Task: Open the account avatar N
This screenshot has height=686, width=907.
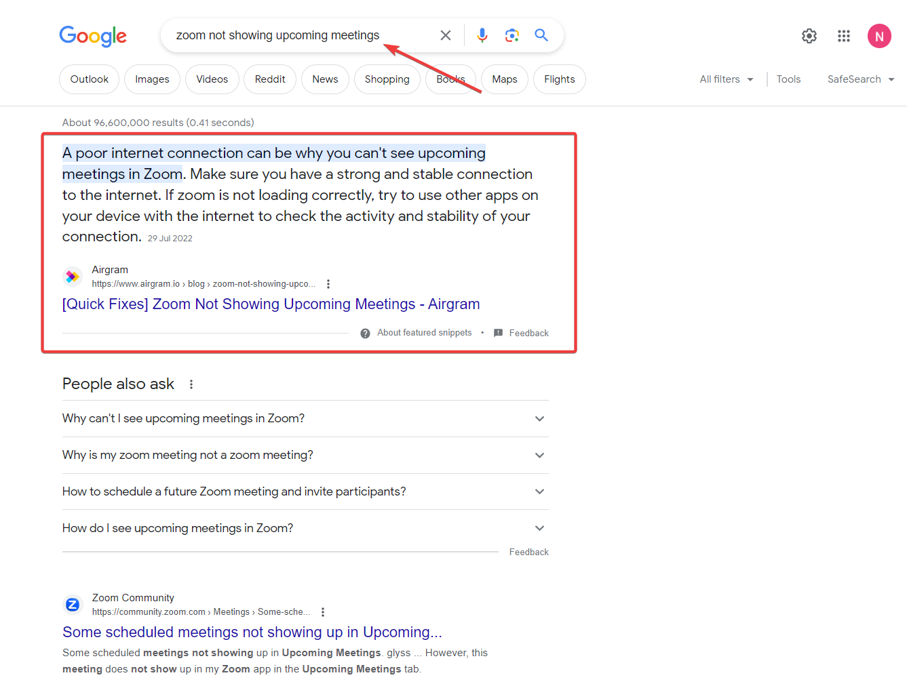Action: [x=879, y=36]
